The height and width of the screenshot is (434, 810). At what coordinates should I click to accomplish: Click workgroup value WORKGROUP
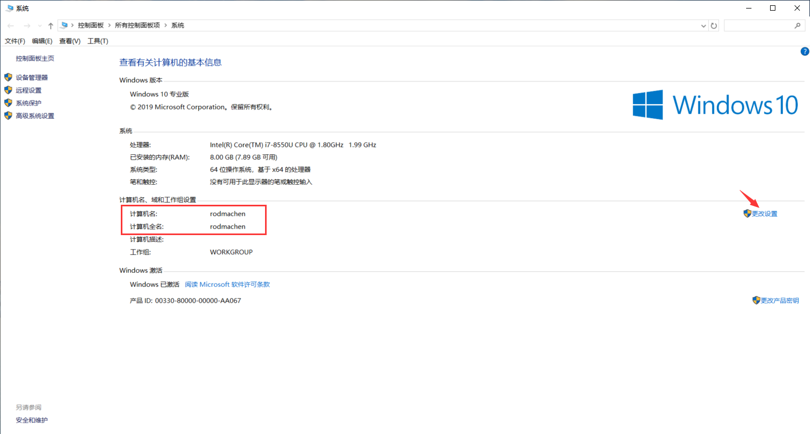(x=232, y=252)
